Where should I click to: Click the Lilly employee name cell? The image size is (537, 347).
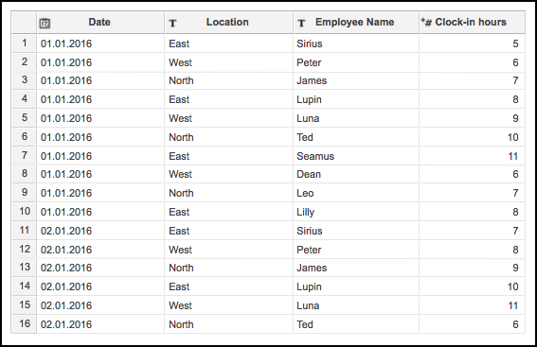pyautogui.click(x=356, y=212)
